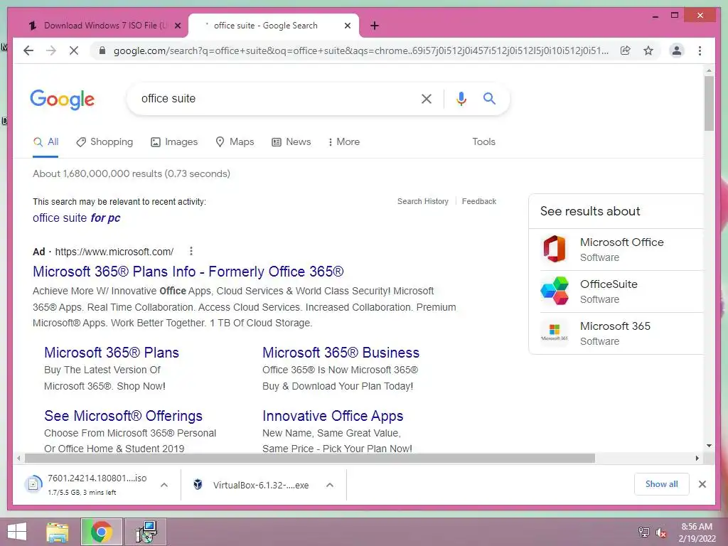Open Search History link
The image size is (728, 546).
pos(423,201)
